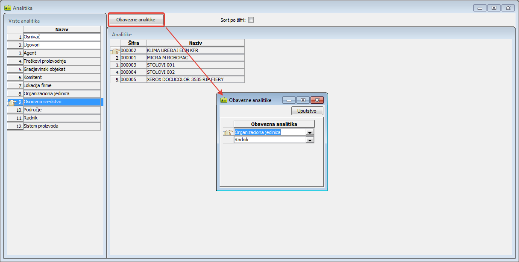The height and width of the screenshot is (262, 519).
Task: Maximize the Obavezne analitike dialog
Action: (x=303, y=100)
